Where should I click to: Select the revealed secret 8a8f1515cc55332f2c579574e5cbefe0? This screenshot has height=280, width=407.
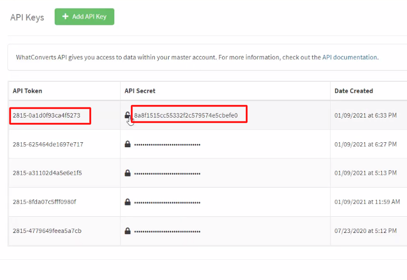tap(186, 115)
